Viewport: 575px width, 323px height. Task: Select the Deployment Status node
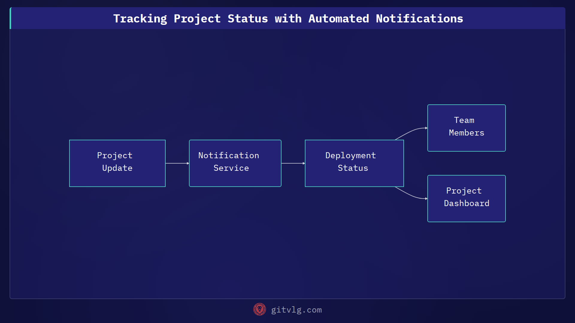click(354, 163)
